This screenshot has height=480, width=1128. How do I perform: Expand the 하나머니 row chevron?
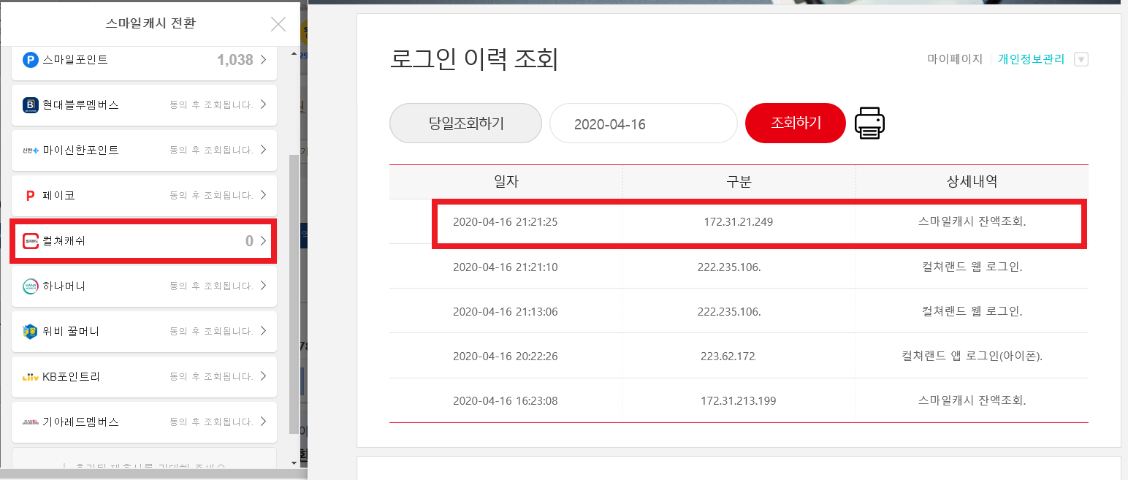[x=263, y=286]
